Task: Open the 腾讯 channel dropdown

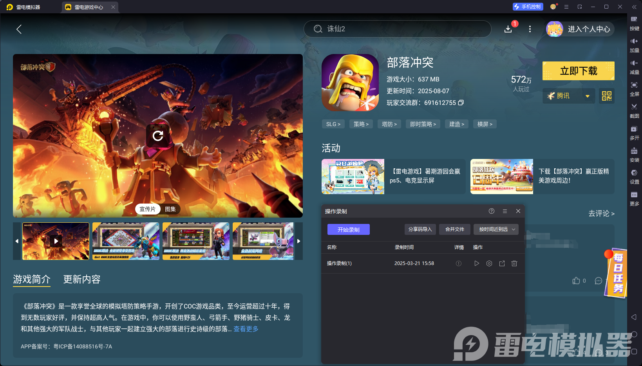Action: 568,96
